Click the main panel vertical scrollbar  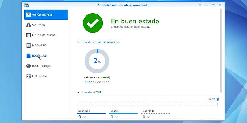221,50
